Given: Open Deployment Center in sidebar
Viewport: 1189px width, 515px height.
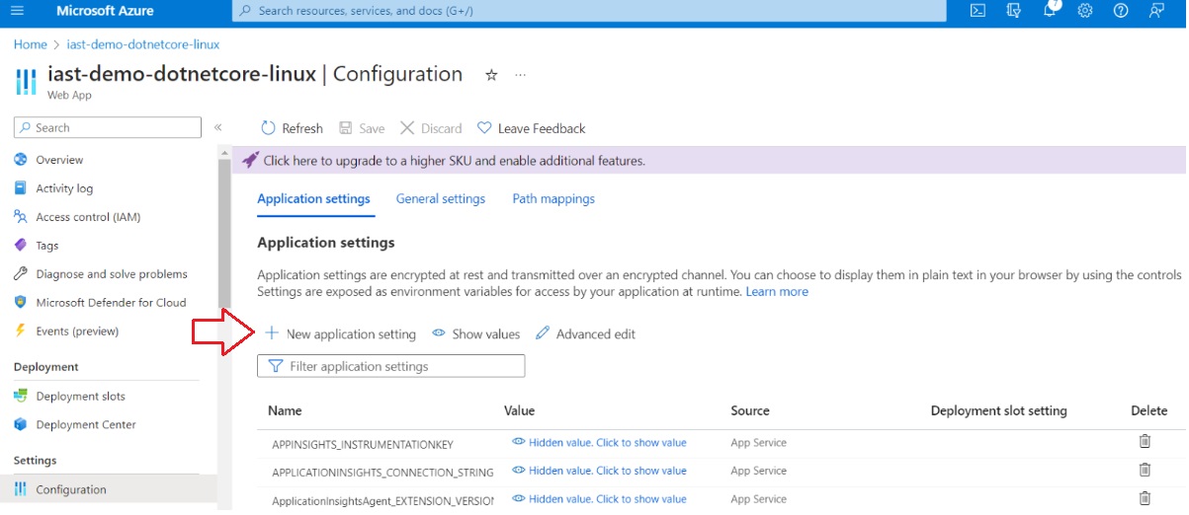Looking at the screenshot, I should coord(86,424).
